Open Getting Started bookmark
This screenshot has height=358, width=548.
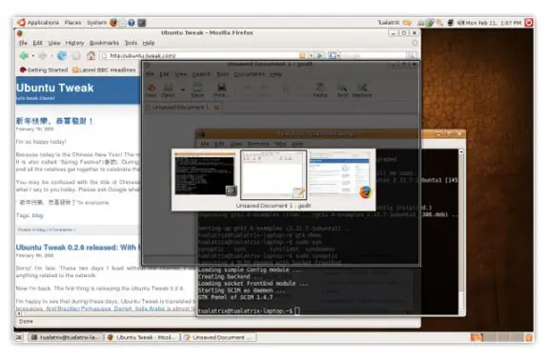click(x=44, y=70)
